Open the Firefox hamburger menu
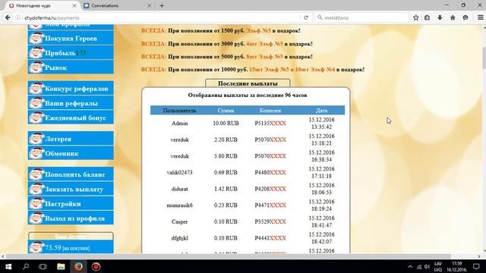 pyautogui.click(x=480, y=17)
